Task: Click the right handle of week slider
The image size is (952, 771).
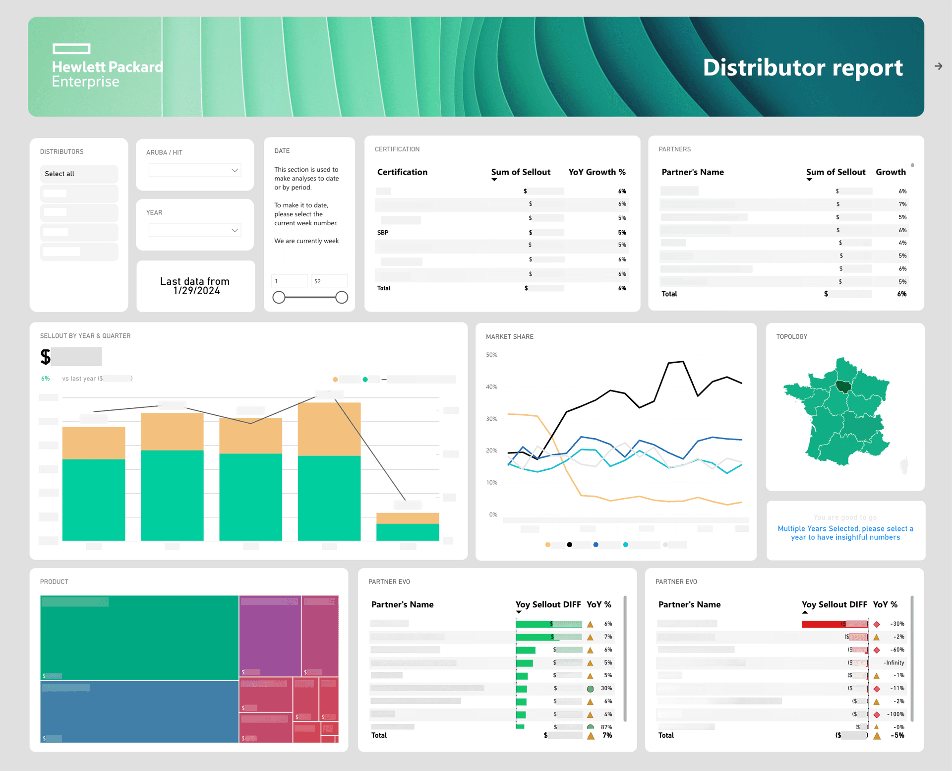Action: point(342,297)
